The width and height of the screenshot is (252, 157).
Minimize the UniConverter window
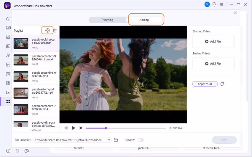(x=232, y=5)
